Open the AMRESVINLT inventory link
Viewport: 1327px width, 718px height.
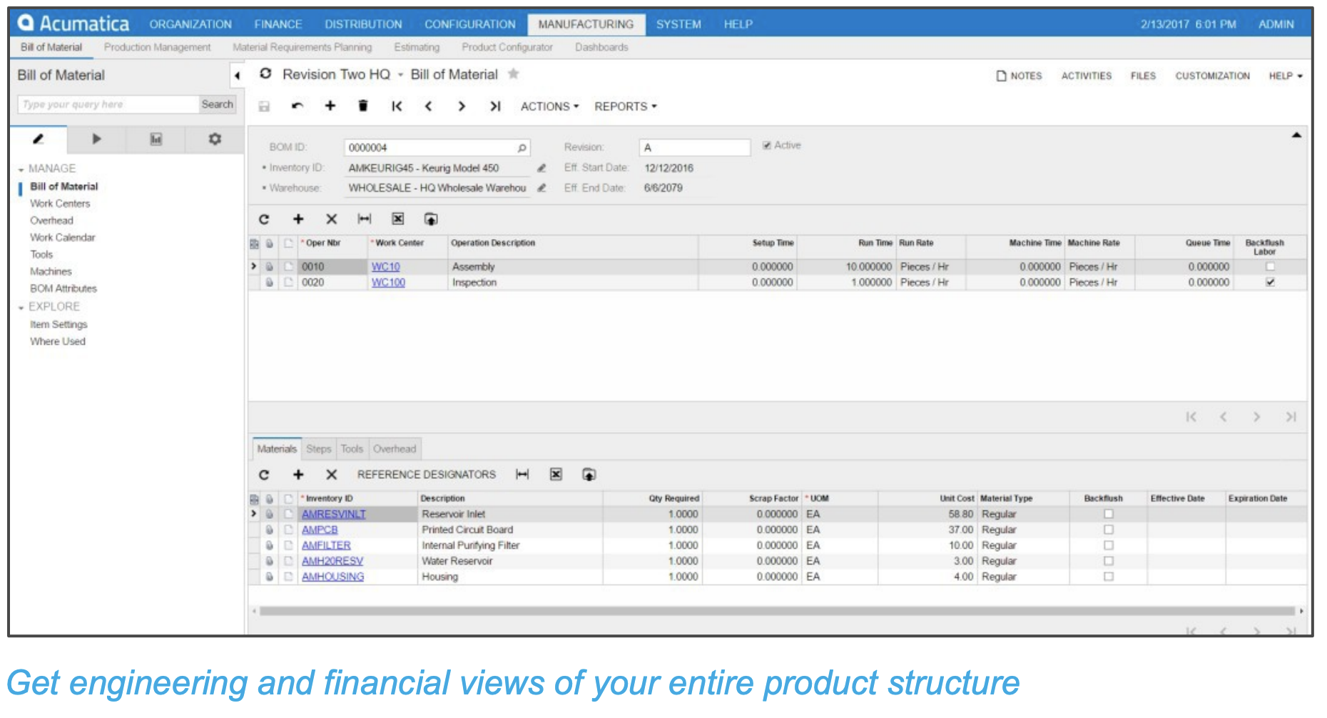(x=333, y=514)
